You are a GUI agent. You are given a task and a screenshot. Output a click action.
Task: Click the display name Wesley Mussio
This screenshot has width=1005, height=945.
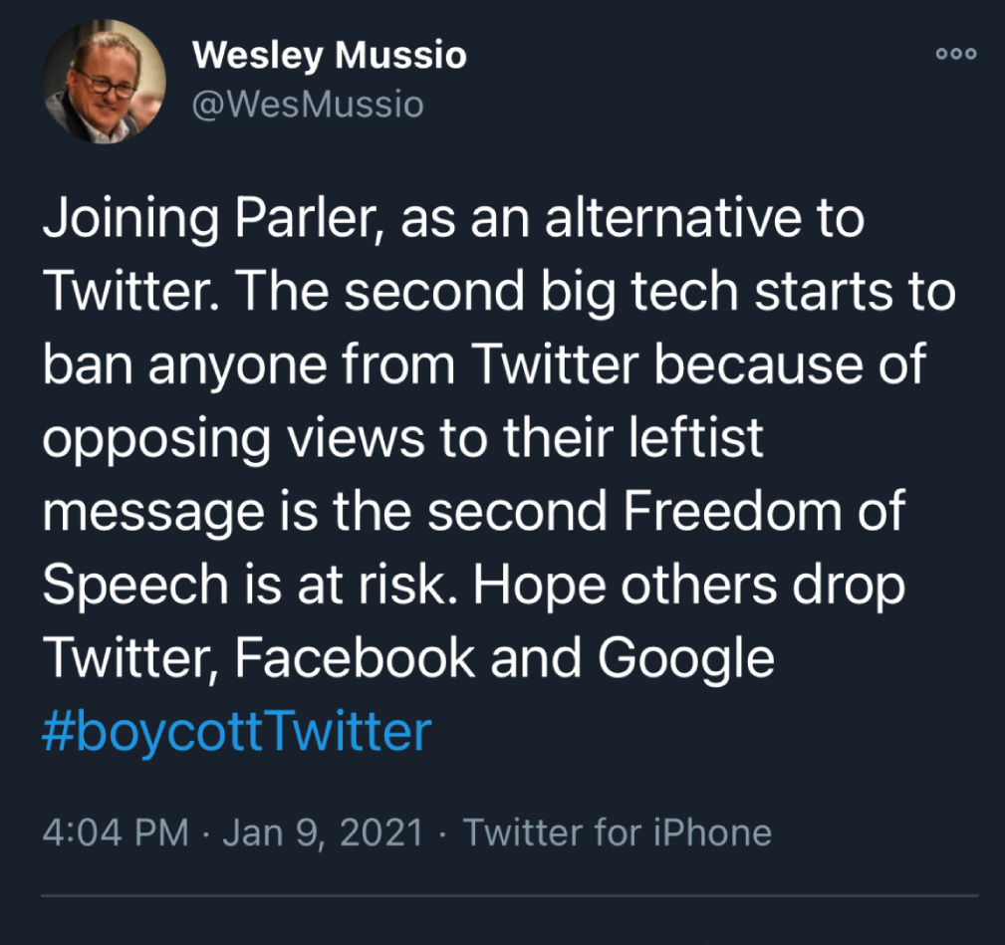pos(330,55)
